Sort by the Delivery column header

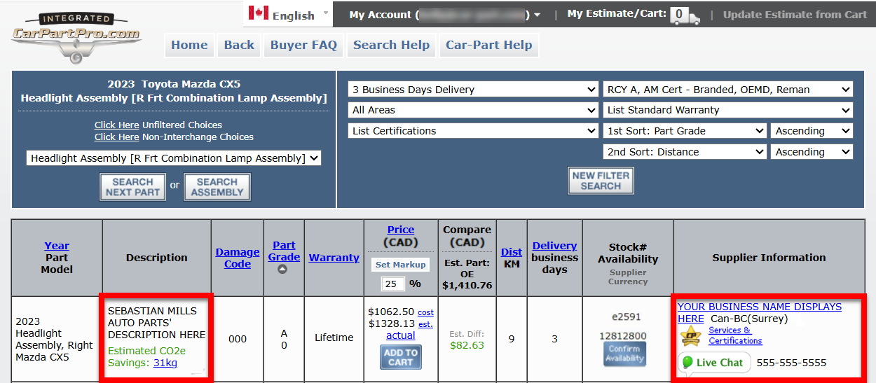click(554, 246)
